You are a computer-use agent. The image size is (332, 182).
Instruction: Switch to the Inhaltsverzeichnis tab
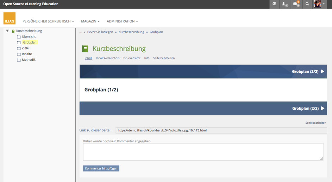[108, 58]
